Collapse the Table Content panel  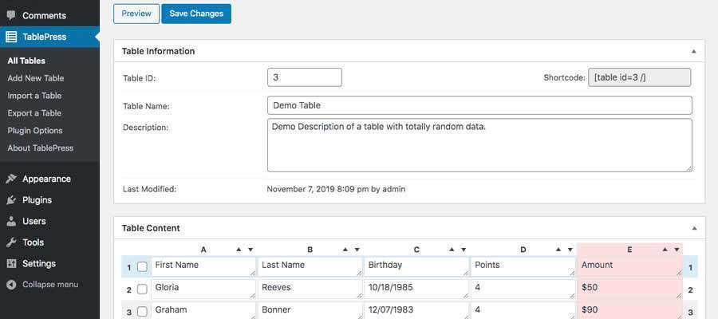click(693, 228)
